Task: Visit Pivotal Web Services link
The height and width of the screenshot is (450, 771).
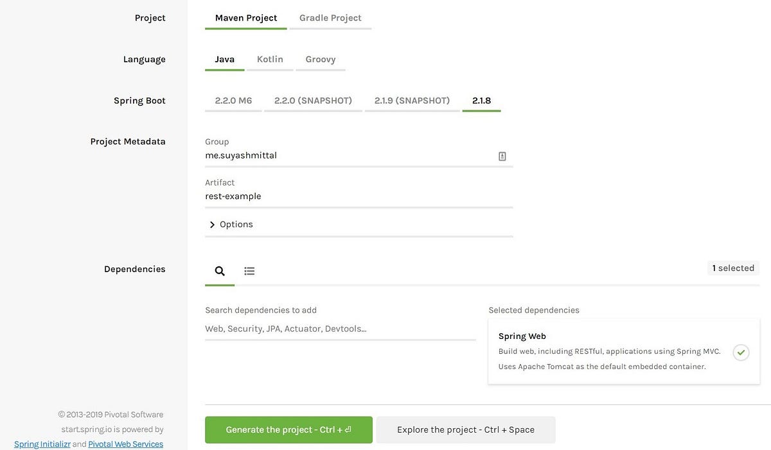Action: pyautogui.click(x=125, y=444)
